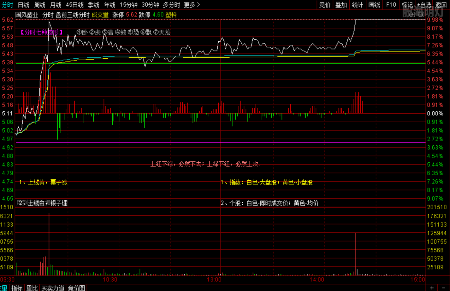Image resolution: width=450 pixels, height=291 pixels.
Task: Add the stock via +自选
Action: pos(424,5)
